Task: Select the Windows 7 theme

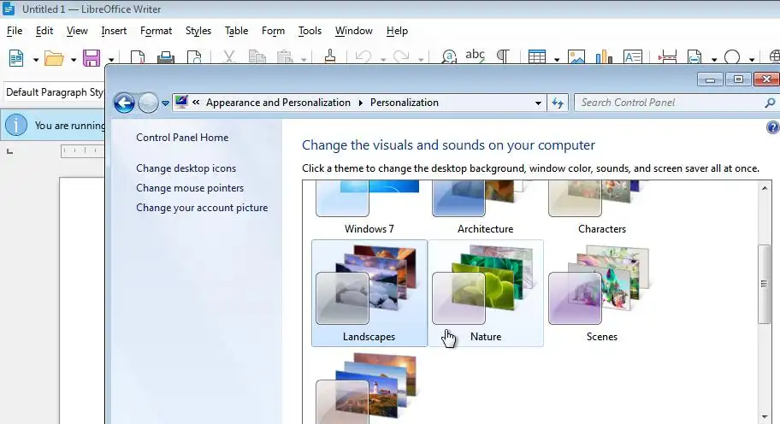Action: 369,209
